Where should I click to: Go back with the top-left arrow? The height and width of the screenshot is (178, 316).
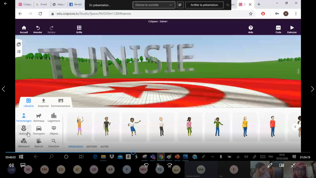[6, 4]
